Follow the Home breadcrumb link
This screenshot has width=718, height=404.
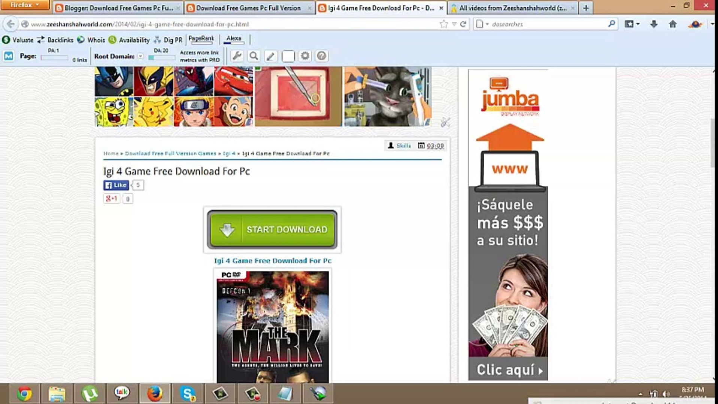pyautogui.click(x=111, y=153)
